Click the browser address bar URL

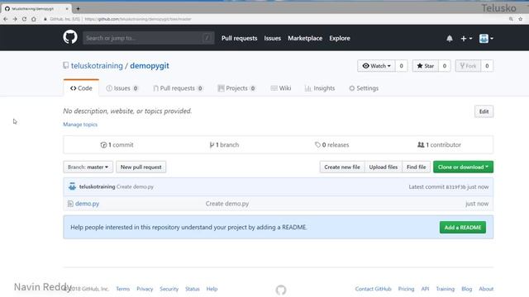[138, 19]
